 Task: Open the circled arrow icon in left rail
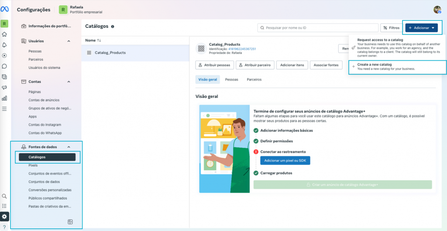pyautogui.click(x=4, y=56)
